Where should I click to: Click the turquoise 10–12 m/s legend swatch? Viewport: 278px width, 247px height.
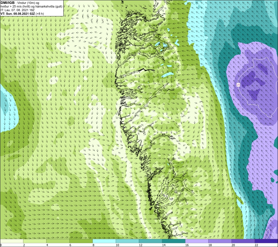tap(127, 241)
